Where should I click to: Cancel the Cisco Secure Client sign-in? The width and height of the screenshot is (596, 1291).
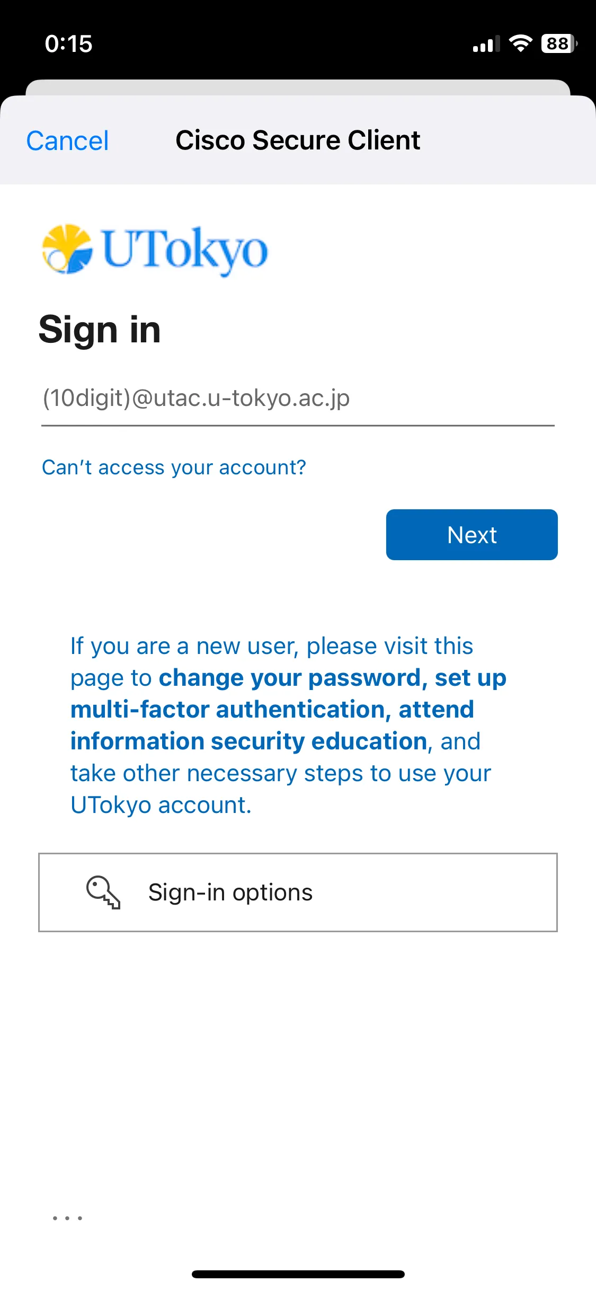coord(67,141)
